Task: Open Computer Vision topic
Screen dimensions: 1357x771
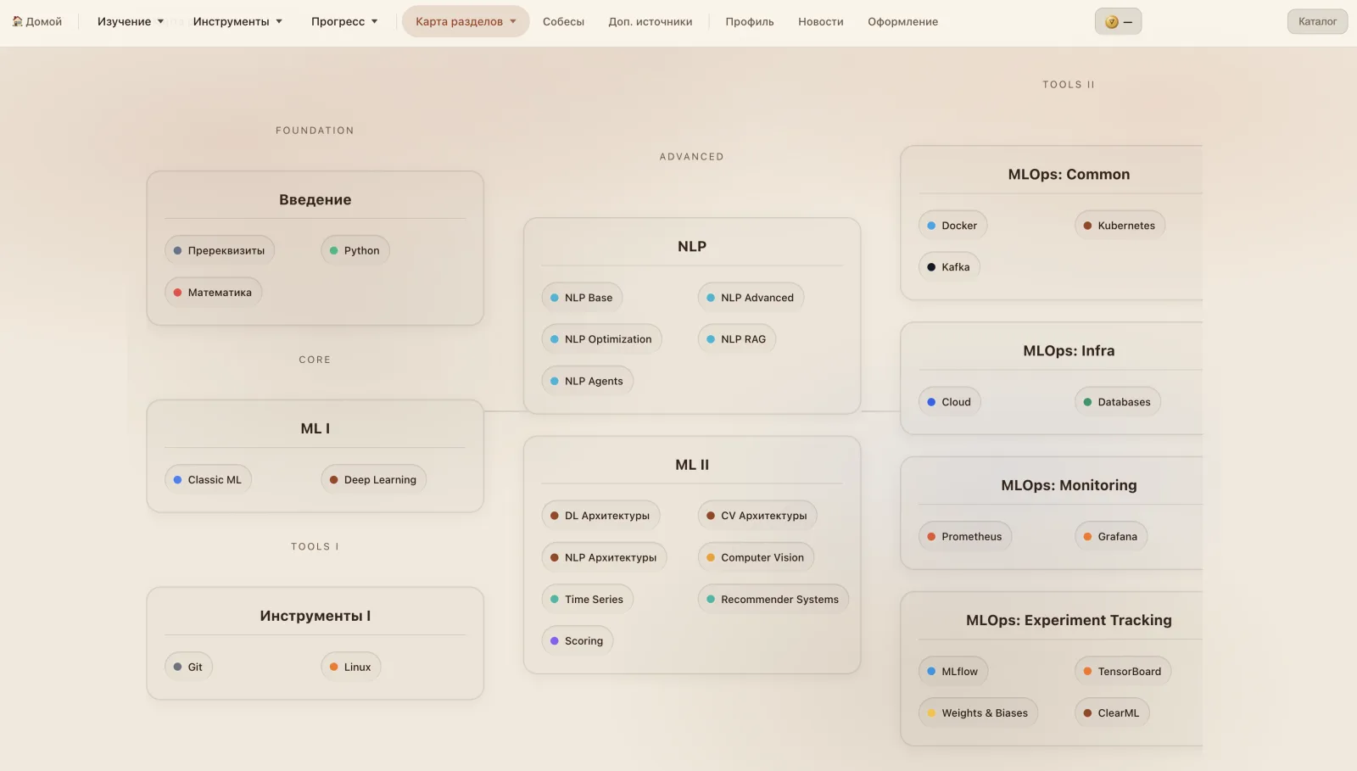Action: coord(756,557)
